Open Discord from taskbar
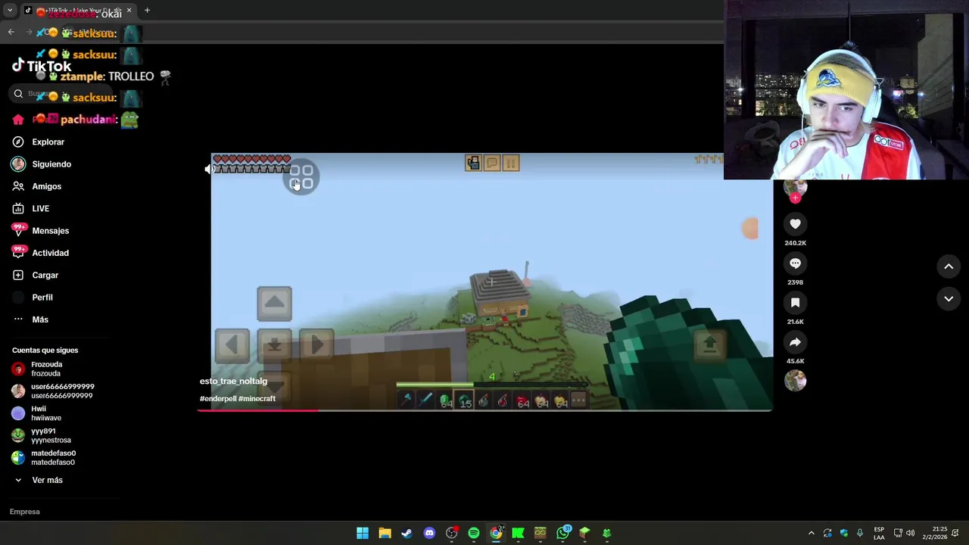 [x=429, y=533]
